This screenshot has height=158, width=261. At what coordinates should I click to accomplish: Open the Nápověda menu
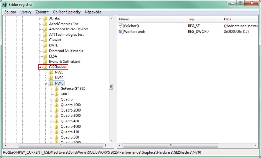click(x=93, y=12)
